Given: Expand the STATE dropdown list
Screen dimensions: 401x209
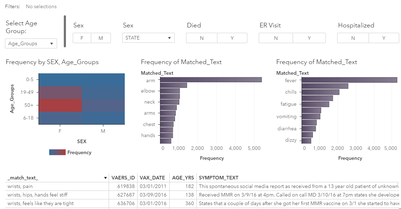Looking at the screenshot, I should [148, 38].
